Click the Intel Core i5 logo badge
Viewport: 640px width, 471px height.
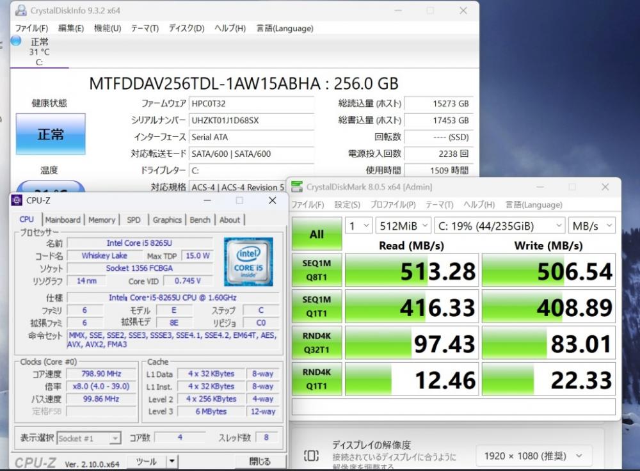pyautogui.click(x=248, y=262)
